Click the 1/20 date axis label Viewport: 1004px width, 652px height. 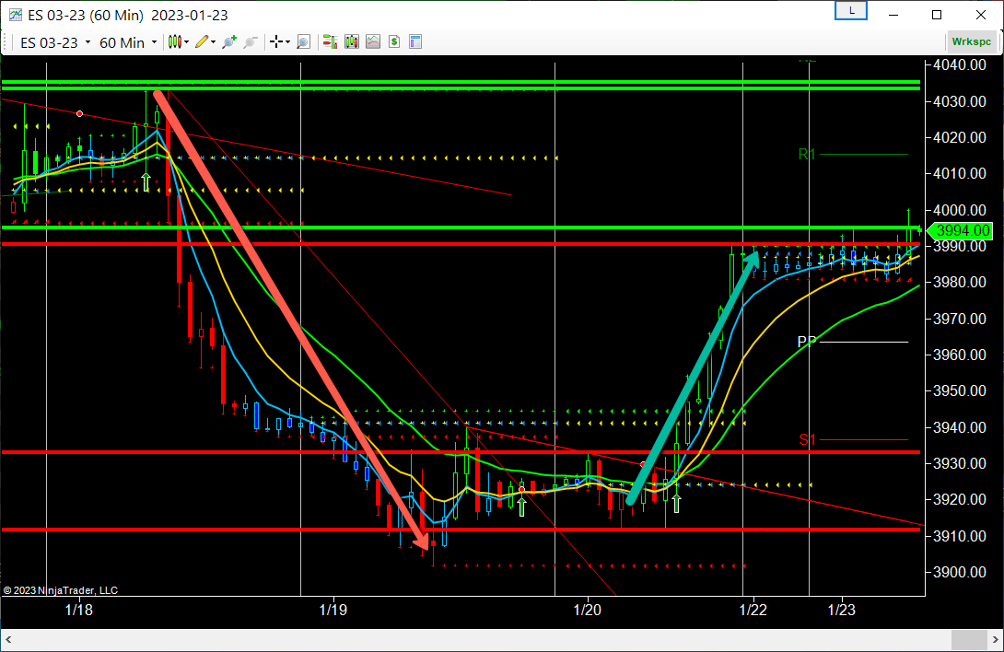coord(587,610)
